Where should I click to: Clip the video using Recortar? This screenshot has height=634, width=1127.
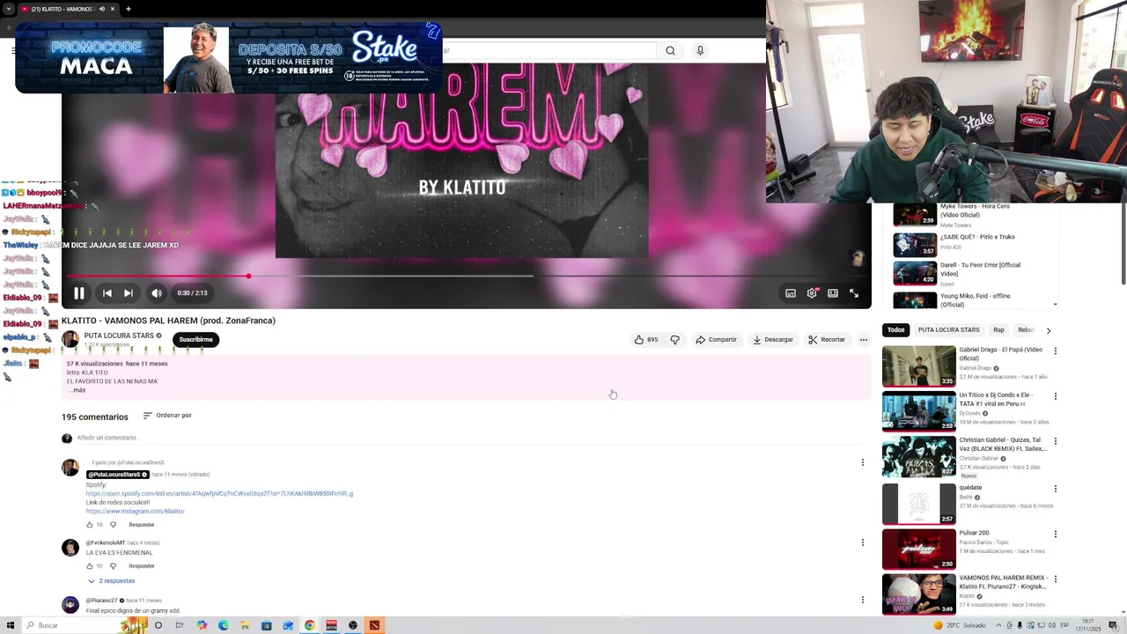(x=827, y=340)
